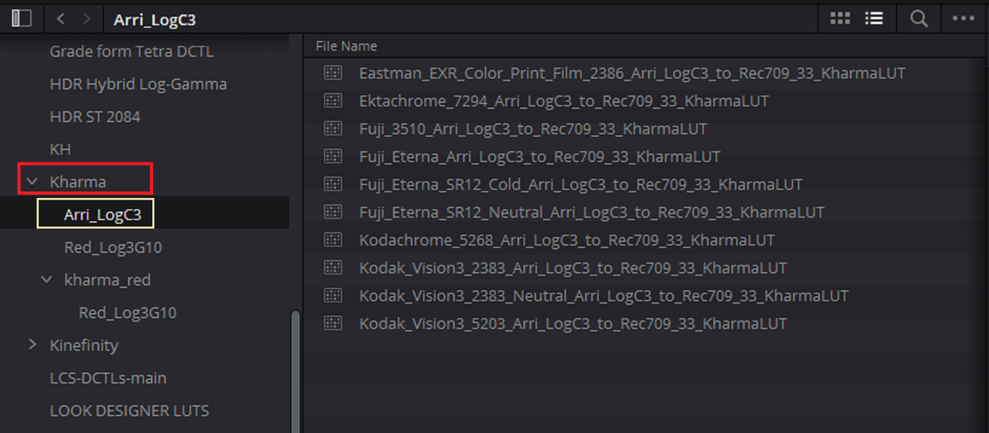Viewport: 989px width, 433px height.
Task: Select the Kharma folder label
Action: click(78, 182)
